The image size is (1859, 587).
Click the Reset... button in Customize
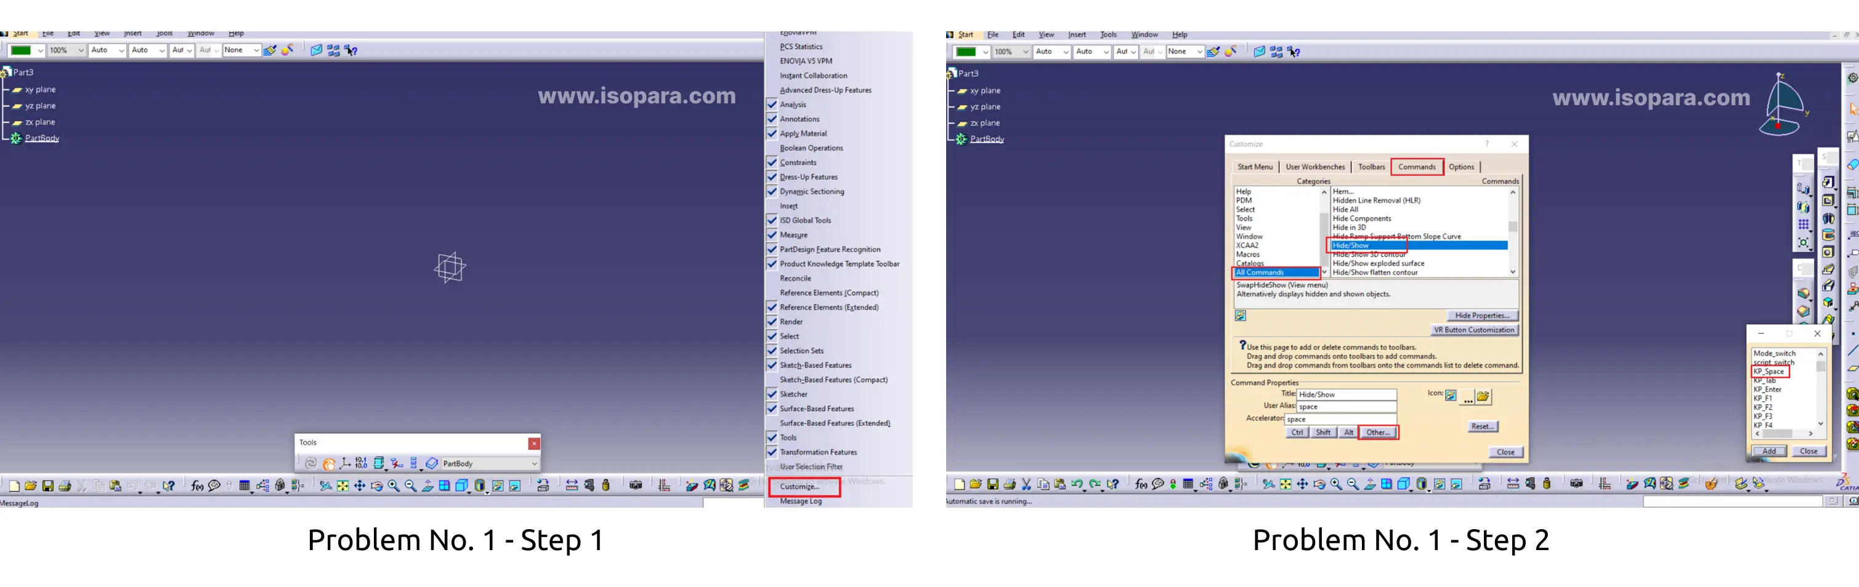(x=1482, y=427)
